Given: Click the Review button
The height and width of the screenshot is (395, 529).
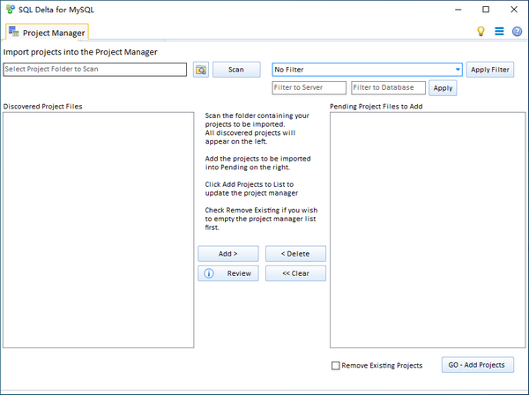Looking at the screenshot, I should [x=228, y=273].
